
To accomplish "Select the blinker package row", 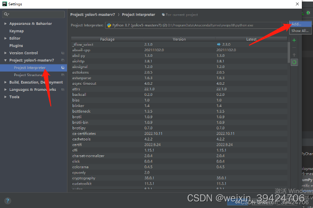I will click(x=179, y=106).
